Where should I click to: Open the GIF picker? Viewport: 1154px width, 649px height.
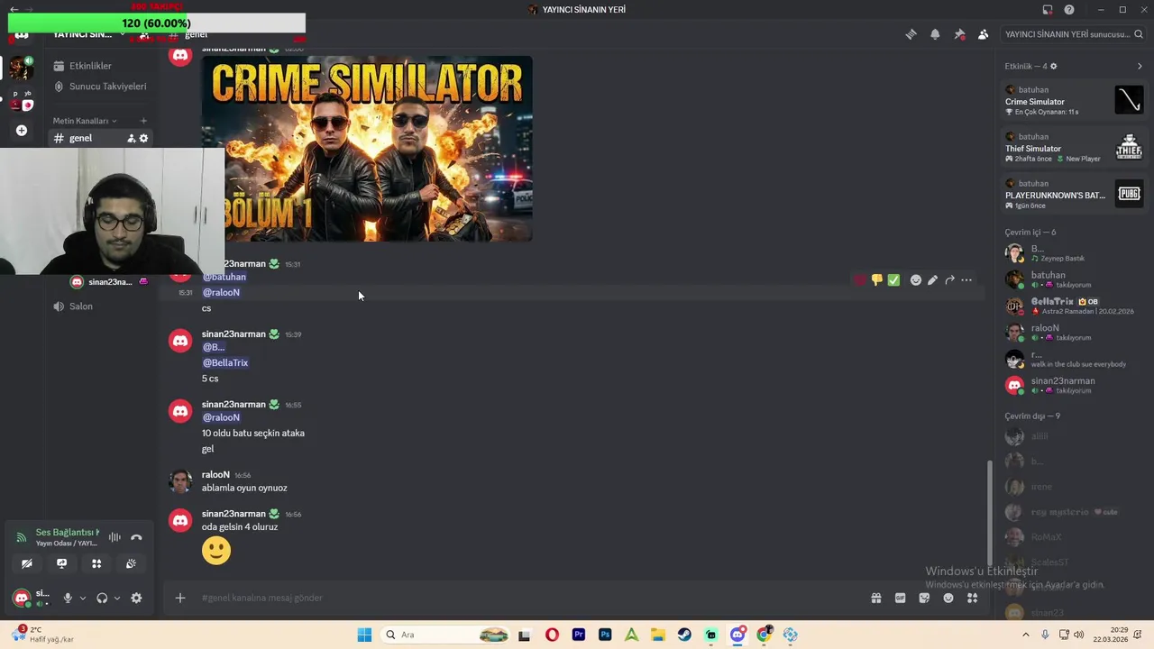(x=900, y=598)
